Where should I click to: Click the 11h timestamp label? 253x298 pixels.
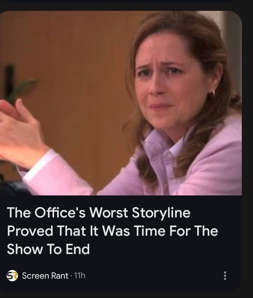click(x=79, y=275)
